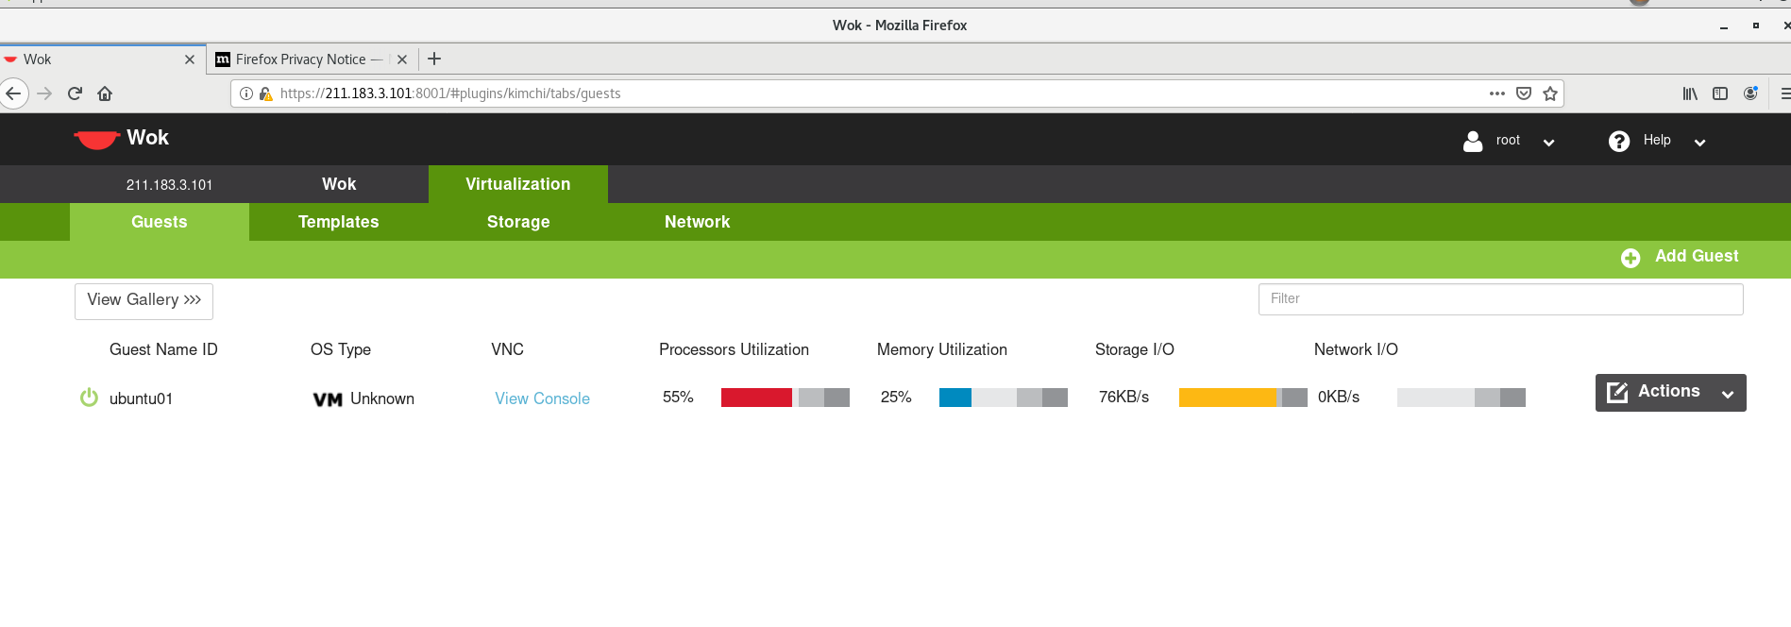Click the Unknown OS type text
The height and width of the screenshot is (627, 1791).
click(x=382, y=398)
